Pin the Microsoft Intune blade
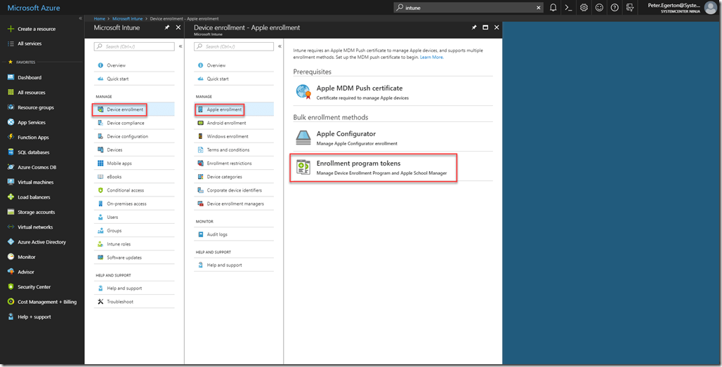Screen dimensions: 722x367 click(166, 27)
